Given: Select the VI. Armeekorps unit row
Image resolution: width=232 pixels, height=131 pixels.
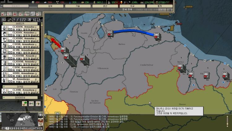Looking at the screenshot, I should point(20,80).
